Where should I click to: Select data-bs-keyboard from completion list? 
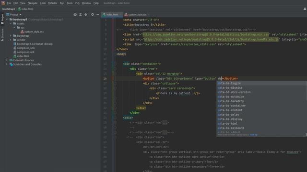[261, 128]
